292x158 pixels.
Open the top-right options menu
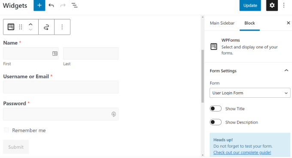(x=284, y=6)
